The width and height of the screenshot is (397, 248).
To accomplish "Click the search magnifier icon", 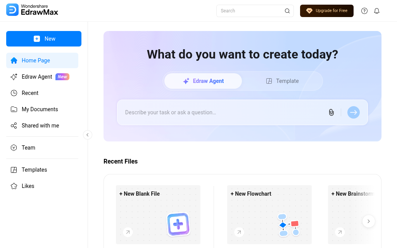I will (x=287, y=11).
